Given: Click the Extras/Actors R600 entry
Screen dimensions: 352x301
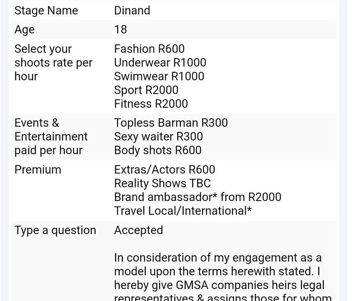Looking at the screenshot, I should (x=165, y=170).
